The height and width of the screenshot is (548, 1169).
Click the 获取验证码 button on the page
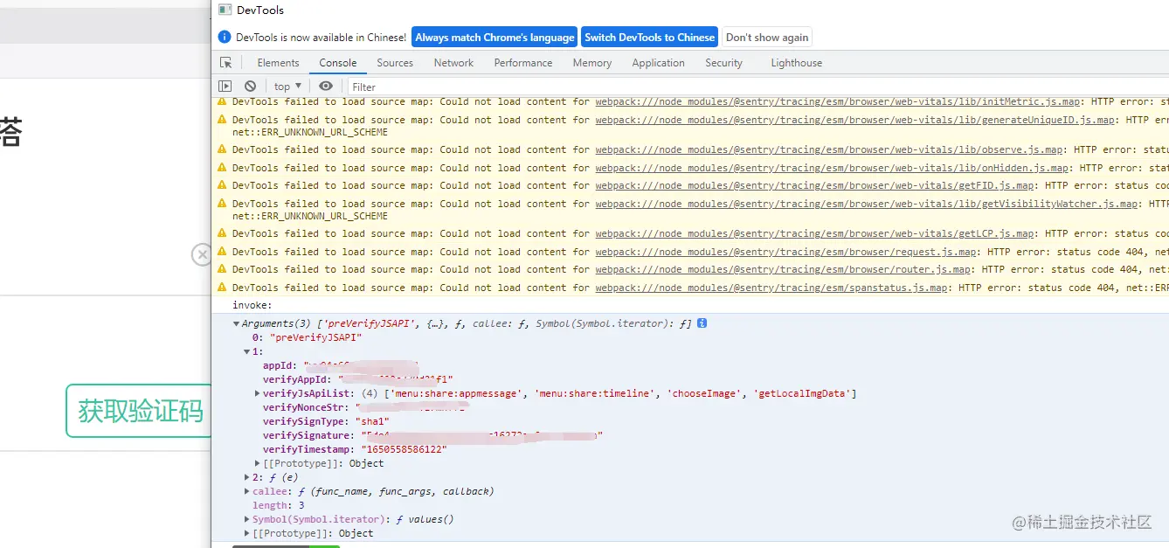(x=139, y=411)
